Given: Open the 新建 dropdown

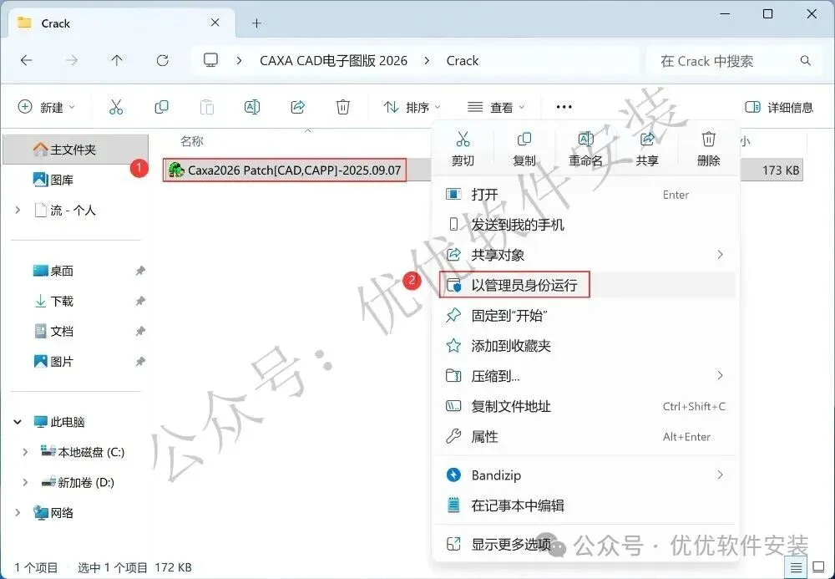Looking at the screenshot, I should pos(47,107).
